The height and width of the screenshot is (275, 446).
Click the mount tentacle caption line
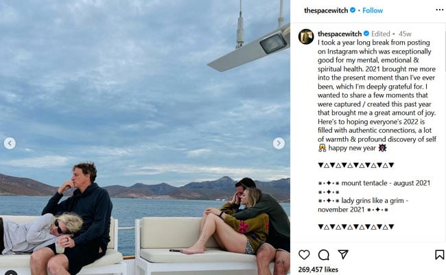click(375, 183)
